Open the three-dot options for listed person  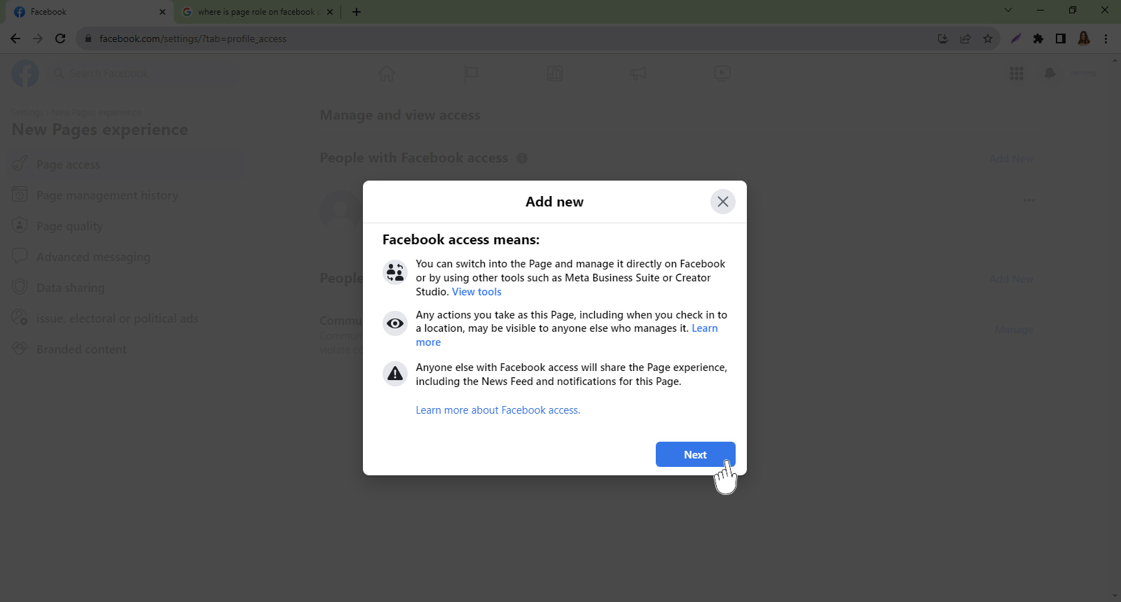[x=1029, y=201]
